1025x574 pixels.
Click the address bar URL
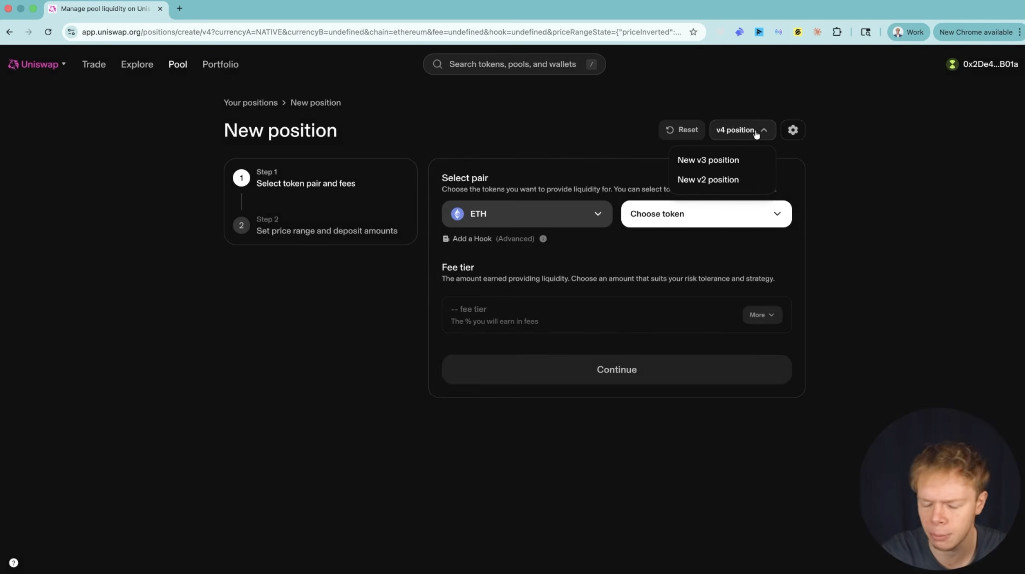tap(381, 32)
